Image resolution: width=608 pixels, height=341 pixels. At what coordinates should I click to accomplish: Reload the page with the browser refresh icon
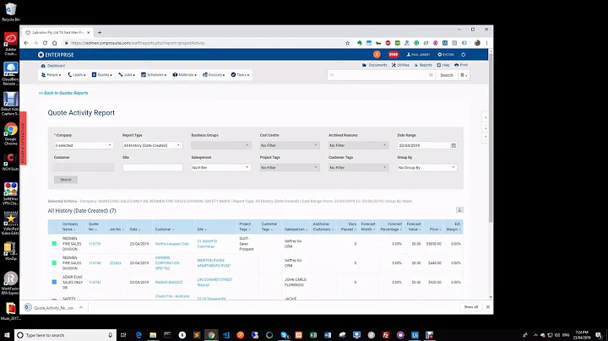pyautogui.click(x=45, y=43)
